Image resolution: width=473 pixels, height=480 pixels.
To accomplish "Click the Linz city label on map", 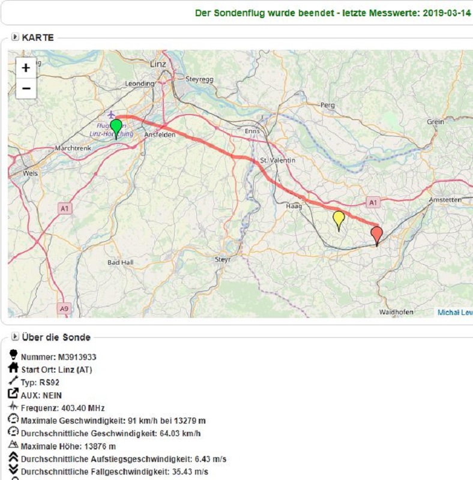I will [x=158, y=64].
